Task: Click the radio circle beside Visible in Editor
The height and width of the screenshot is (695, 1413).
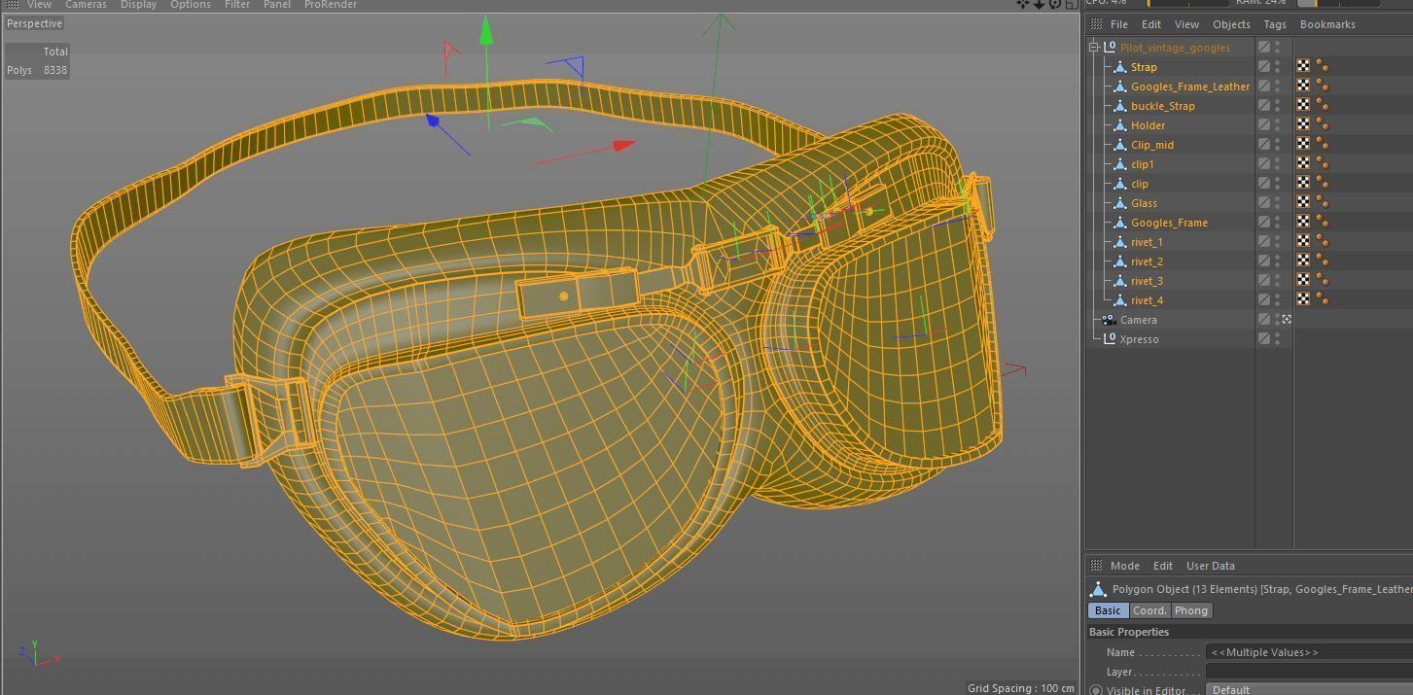Action: (x=1096, y=690)
